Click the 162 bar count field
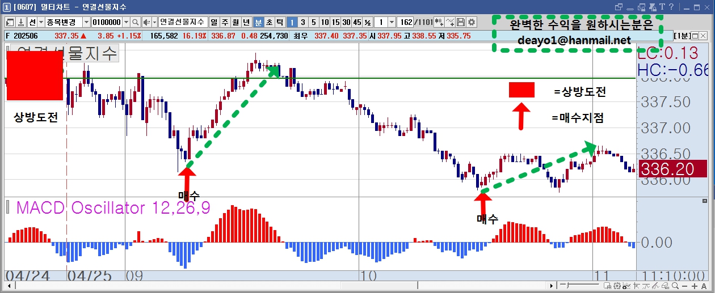Viewport: 715px width, 293px height. pyautogui.click(x=405, y=22)
